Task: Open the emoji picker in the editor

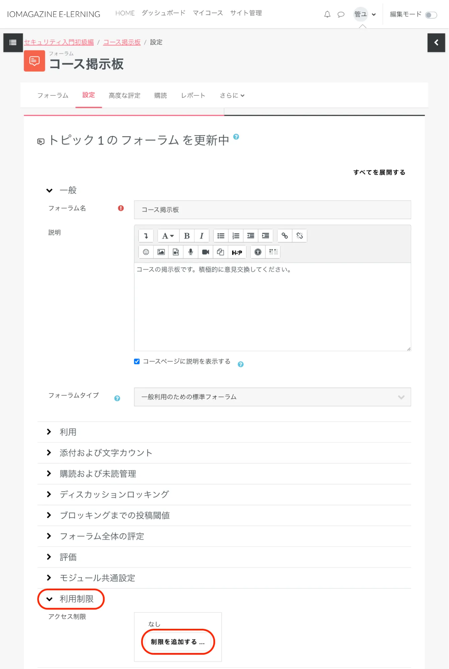Action: pyautogui.click(x=146, y=252)
